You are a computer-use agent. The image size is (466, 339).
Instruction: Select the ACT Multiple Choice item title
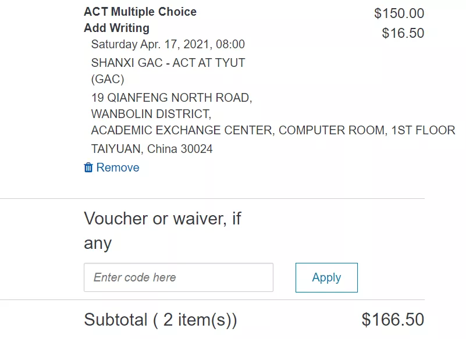140,12
